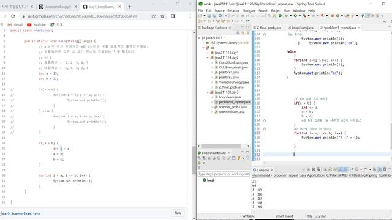Image resolution: width=392 pixels, height=220 pixels.
Task: Close the Boot Dashboard view
Action: coord(228,153)
